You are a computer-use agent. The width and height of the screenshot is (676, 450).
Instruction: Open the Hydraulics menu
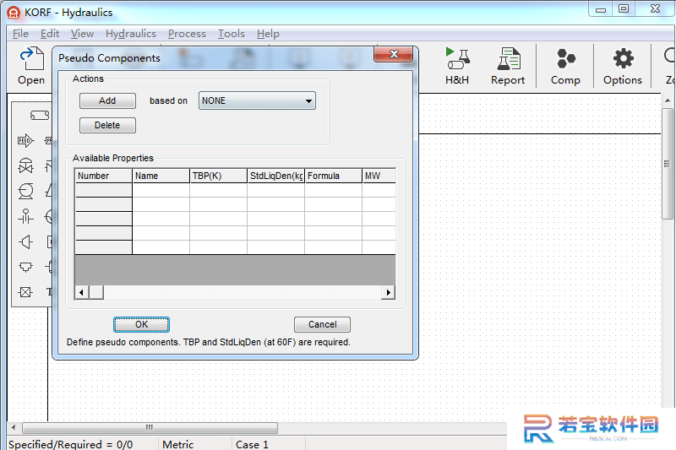click(x=131, y=34)
